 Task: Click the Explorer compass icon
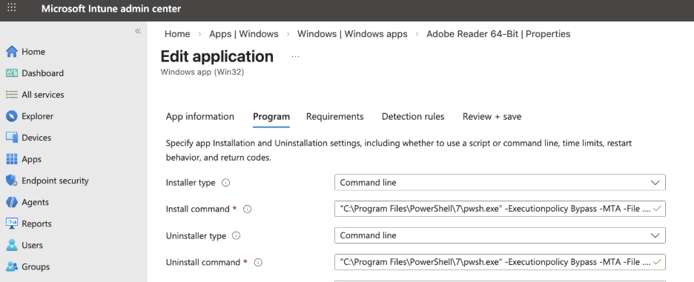12,116
